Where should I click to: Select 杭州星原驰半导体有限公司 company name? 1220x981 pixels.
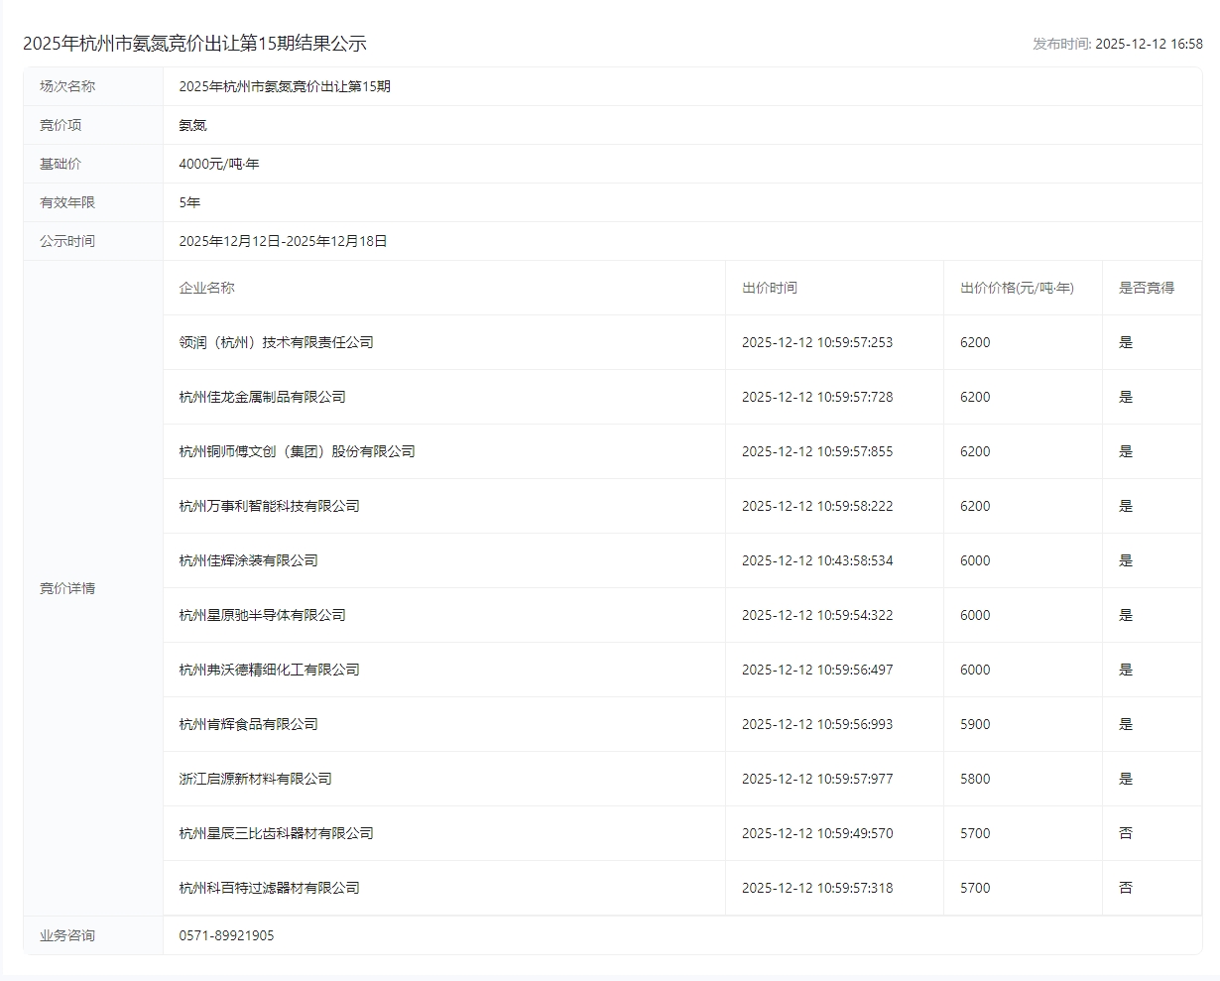pos(262,615)
